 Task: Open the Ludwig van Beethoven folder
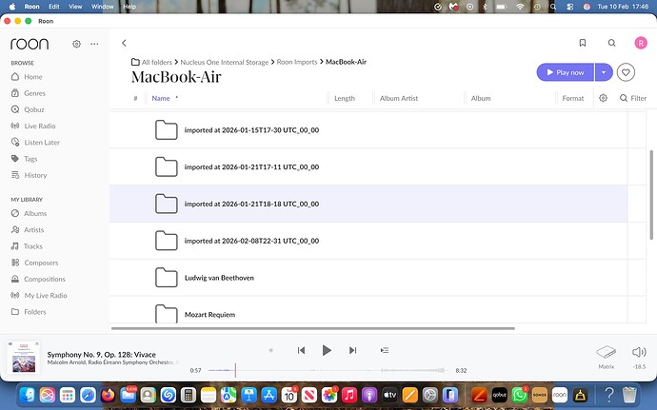click(219, 278)
